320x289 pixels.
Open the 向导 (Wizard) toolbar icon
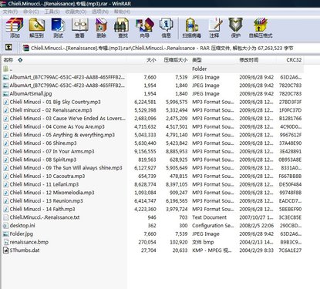click(x=145, y=25)
